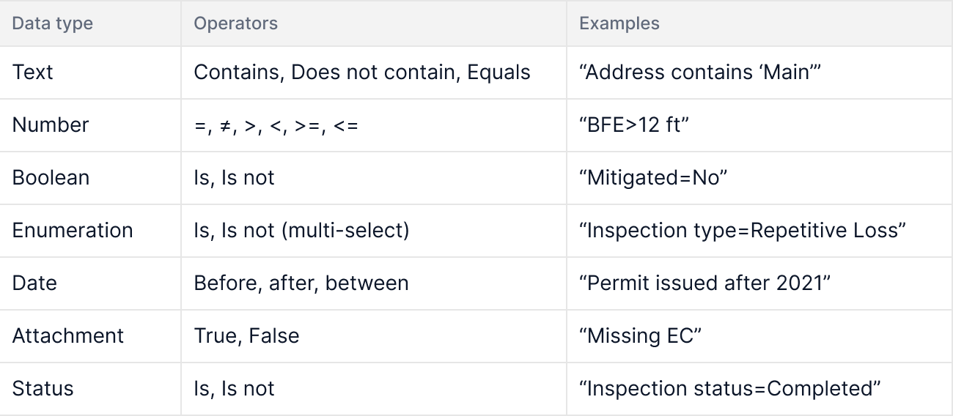The width and height of the screenshot is (953, 416).
Task: Select the Text data type cell
Action: 33,73
